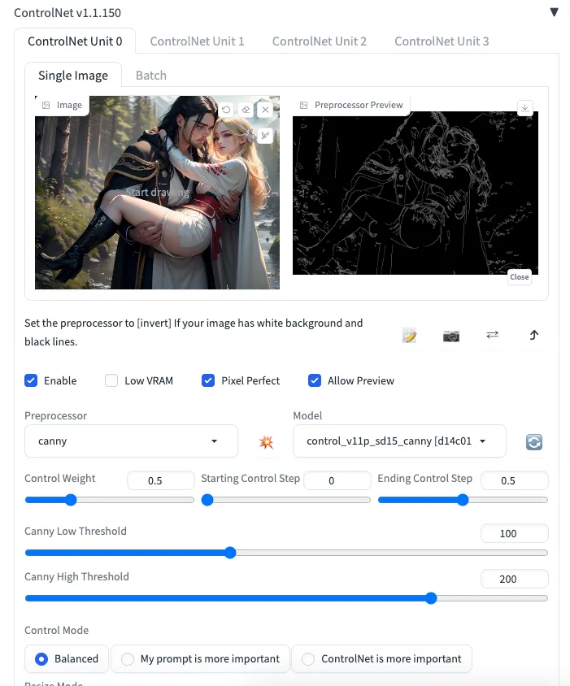570x686 pixels.
Task: Toggle the Allow Preview checkbox
Action: (x=315, y=380)
